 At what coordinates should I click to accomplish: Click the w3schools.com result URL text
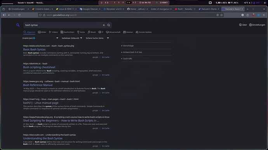[49, 46]
